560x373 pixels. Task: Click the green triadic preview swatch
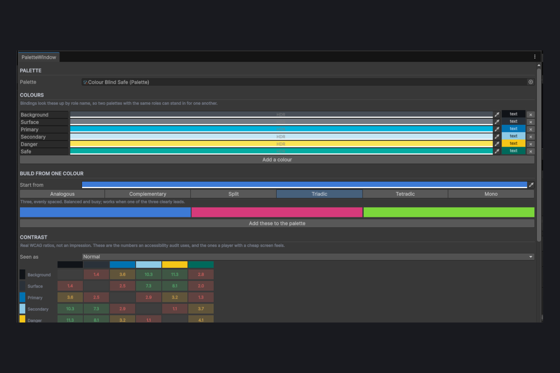click(449, 212)
